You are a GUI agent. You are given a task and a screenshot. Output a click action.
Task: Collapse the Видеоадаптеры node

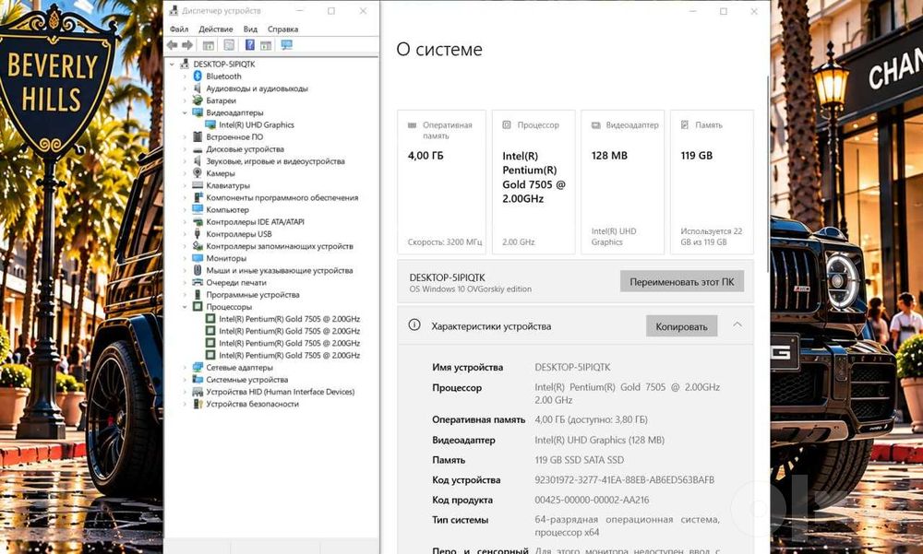pyautogui.click(x=185, y=112)
